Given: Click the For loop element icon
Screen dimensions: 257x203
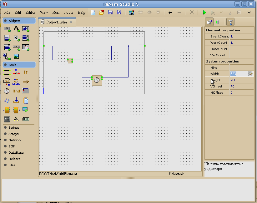Looking at the screenshot, I should pos(7,82).
